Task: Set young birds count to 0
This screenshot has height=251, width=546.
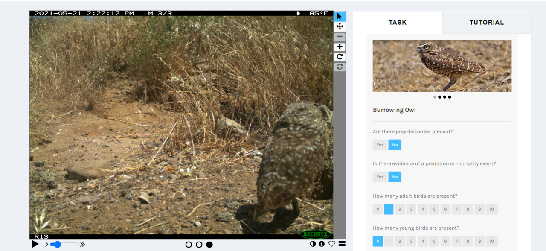Action: tap(378, 241)
